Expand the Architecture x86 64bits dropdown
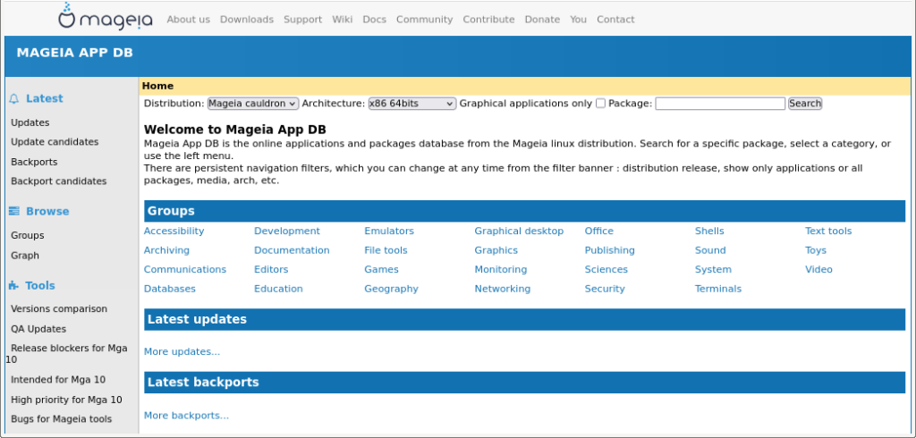Image resolution: width=916 pixels, height=438 pixels. 411,104
